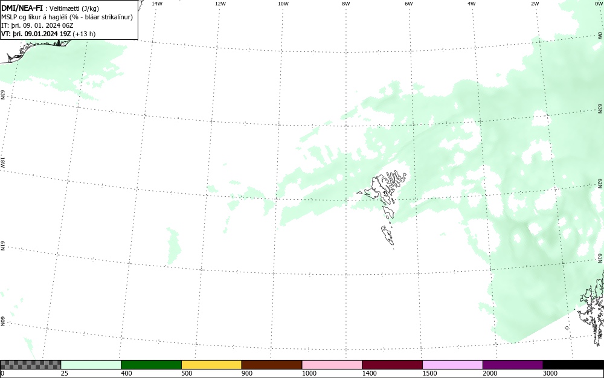Click the black above-3000 legend swatch

tap(573, 365)
